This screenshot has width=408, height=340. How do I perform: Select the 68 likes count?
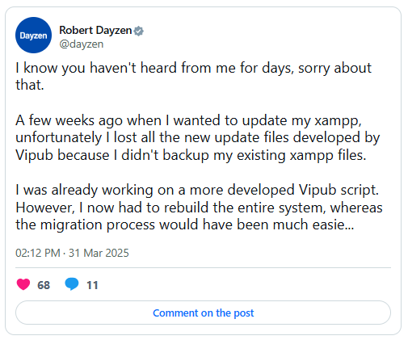click(44, 285)
